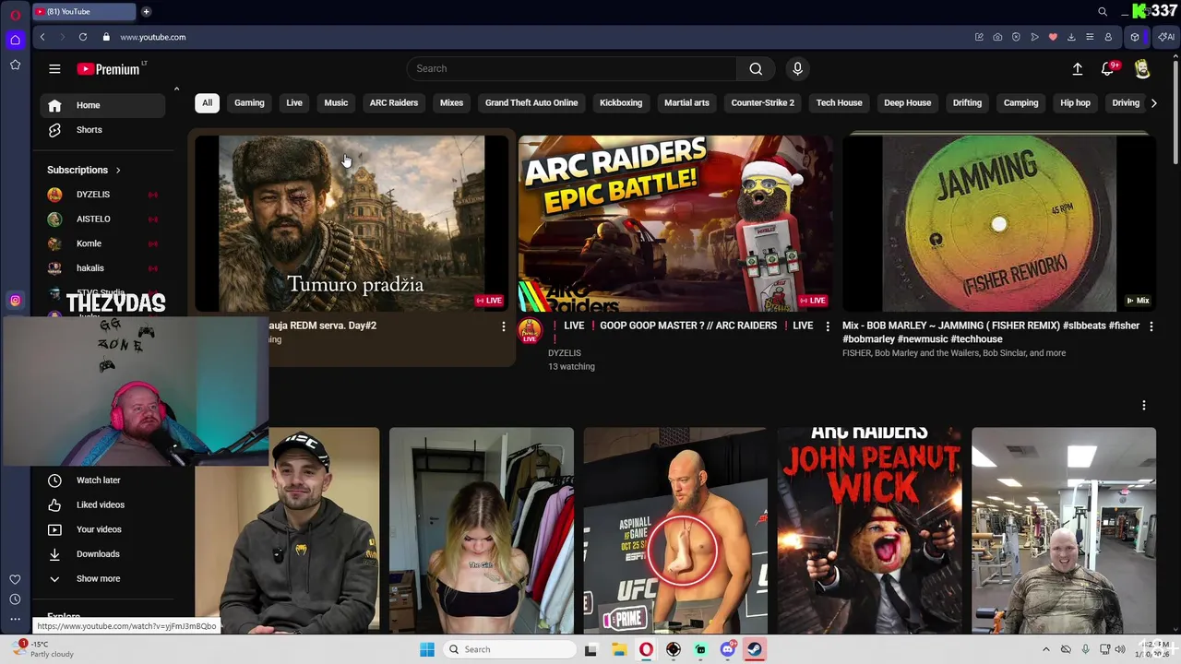Open Downloads in the sidebar
The height and width of the screenshot is (664, 1181).
102,554
